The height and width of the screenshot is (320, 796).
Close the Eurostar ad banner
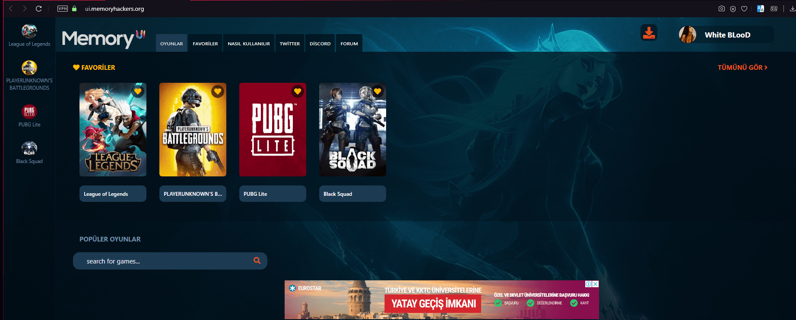pyautogui.click(x=596, y=284)
